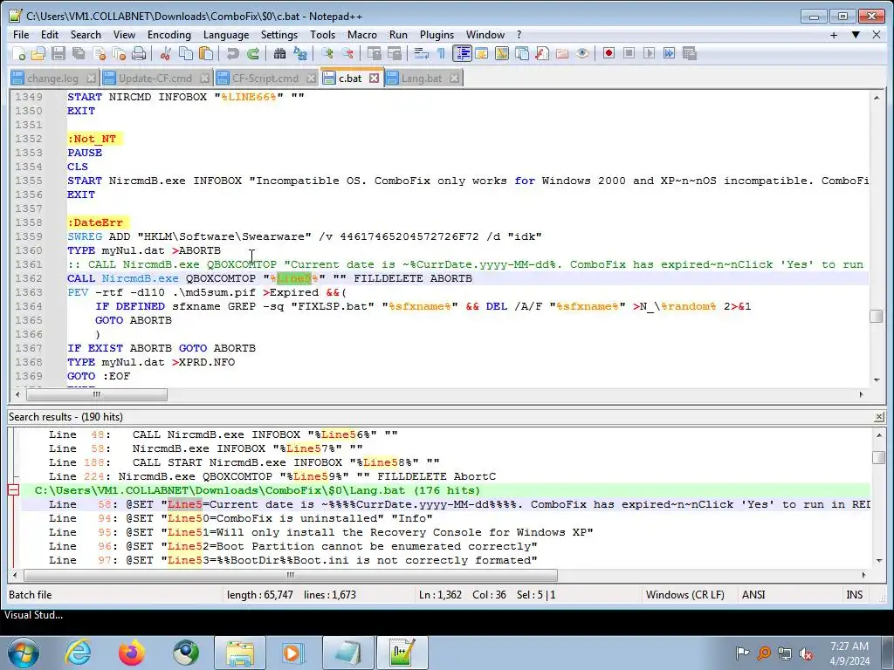Open File Explorer from the taskbar

[x=240, y=653]
